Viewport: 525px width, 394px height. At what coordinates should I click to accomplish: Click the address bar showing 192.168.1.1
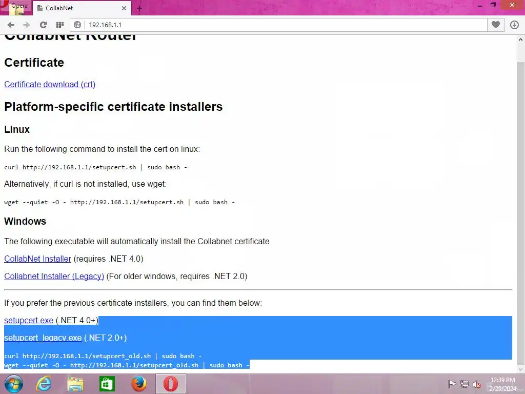pyautogui.click(x=278, y=25)
